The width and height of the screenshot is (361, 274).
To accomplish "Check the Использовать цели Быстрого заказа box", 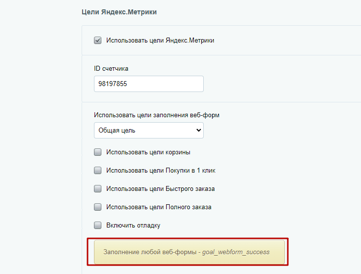I will pyautogui.click(x=97, y=189).
